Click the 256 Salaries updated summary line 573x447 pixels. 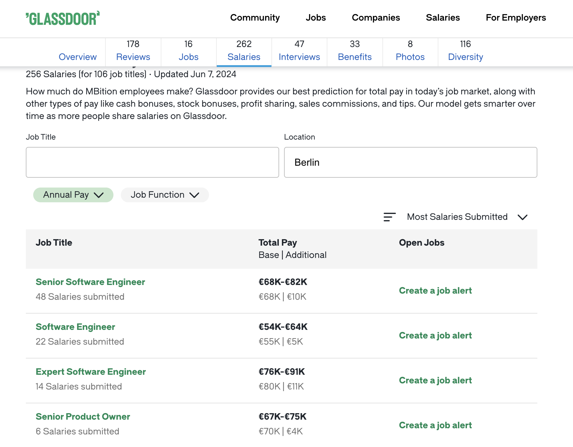pyautogui.click(x=131, y=74)
